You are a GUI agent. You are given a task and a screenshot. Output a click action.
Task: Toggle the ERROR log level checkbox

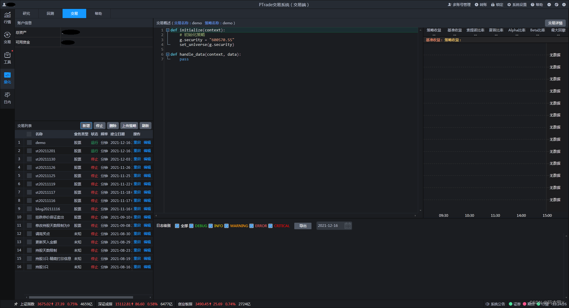[252, 226]
